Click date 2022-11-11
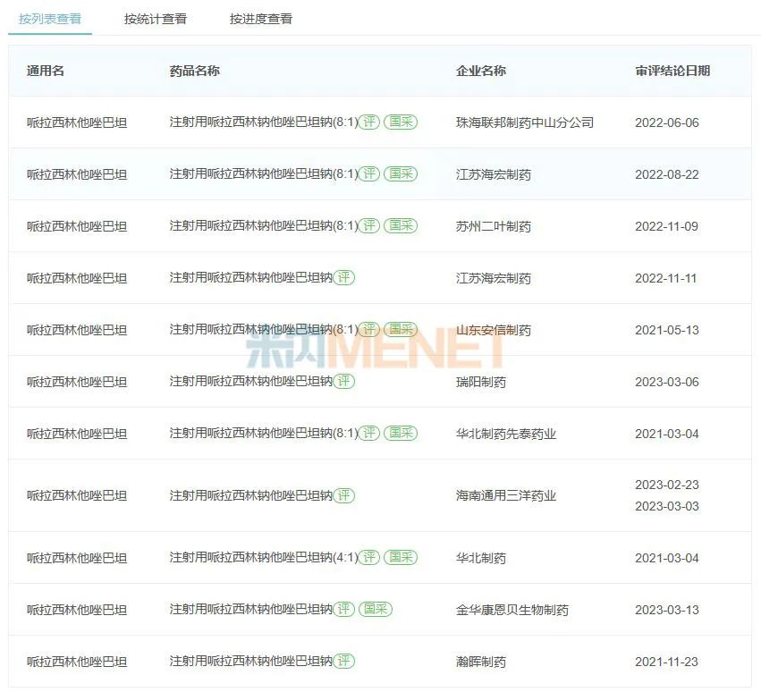This screenshot has height=692, width=761. point(666,278)
